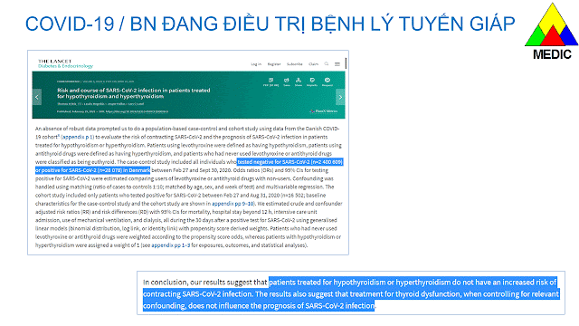Click the Request icon in article banner
579x326 pixels.
[327, 81]
